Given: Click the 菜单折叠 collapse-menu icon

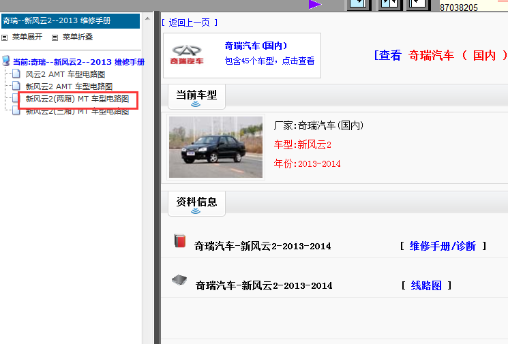Looking at the screenshot, I should pos(55,37).
